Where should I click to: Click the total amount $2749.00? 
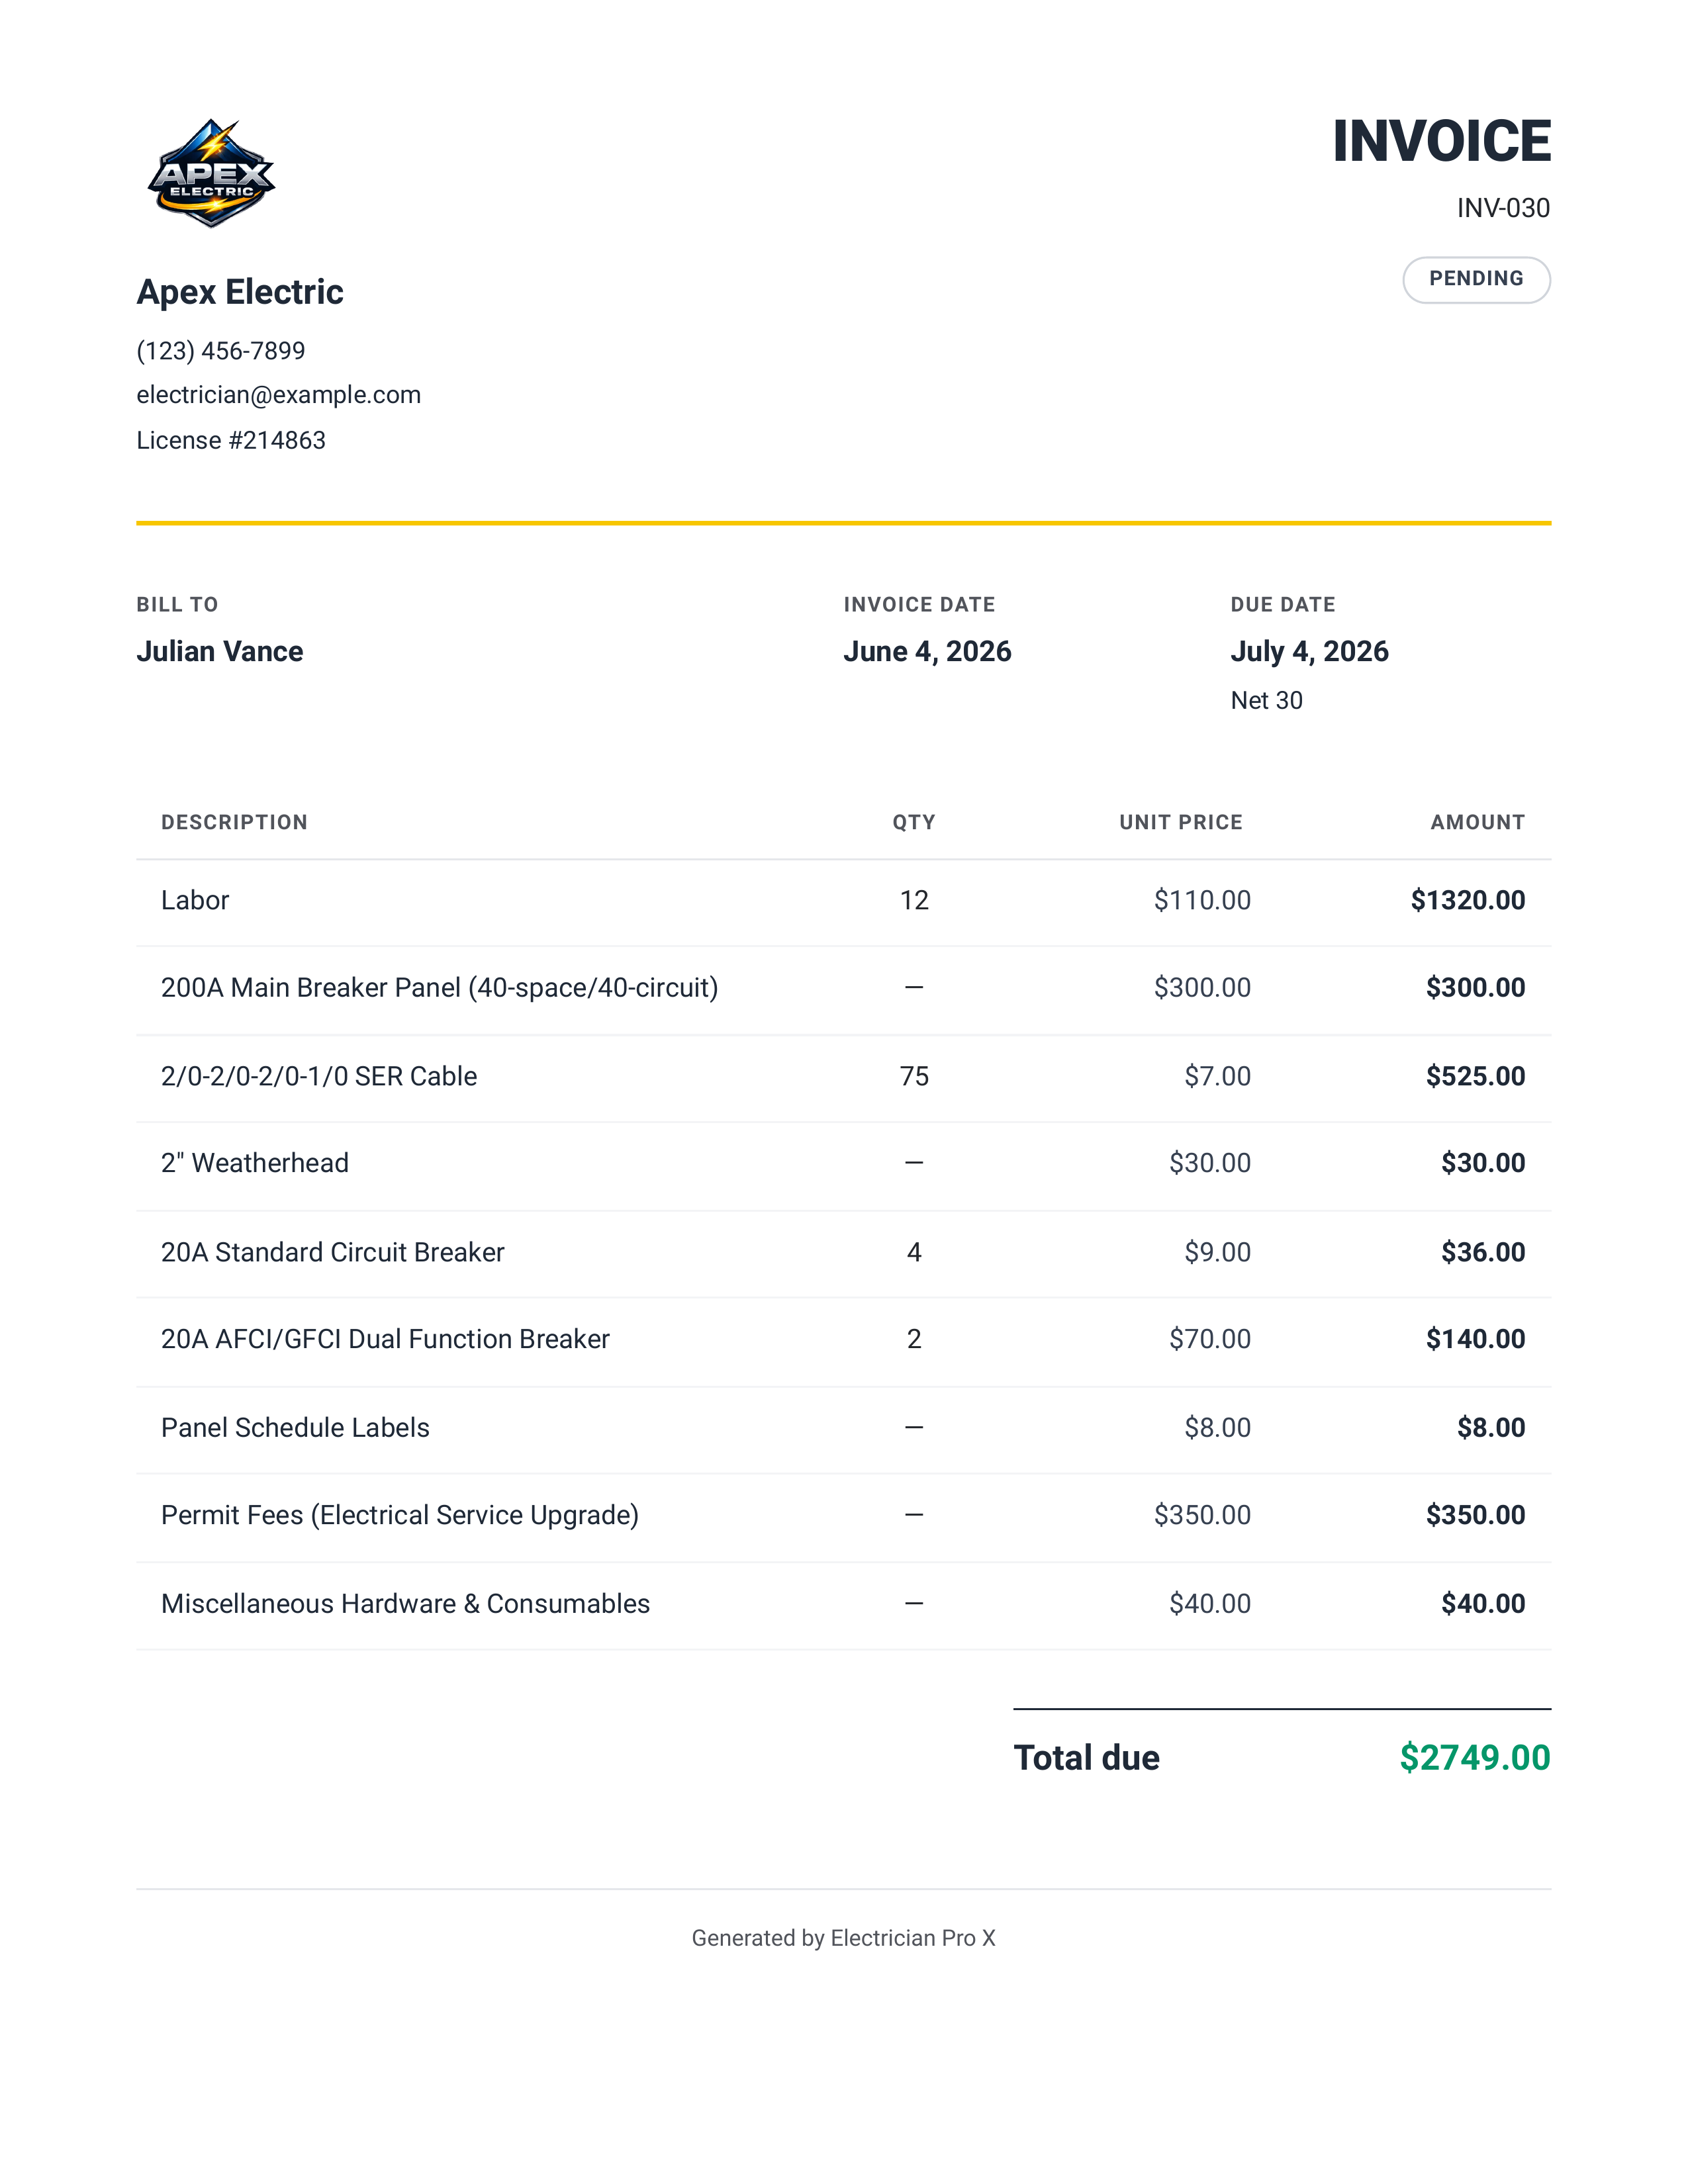click(1475, 1758)
